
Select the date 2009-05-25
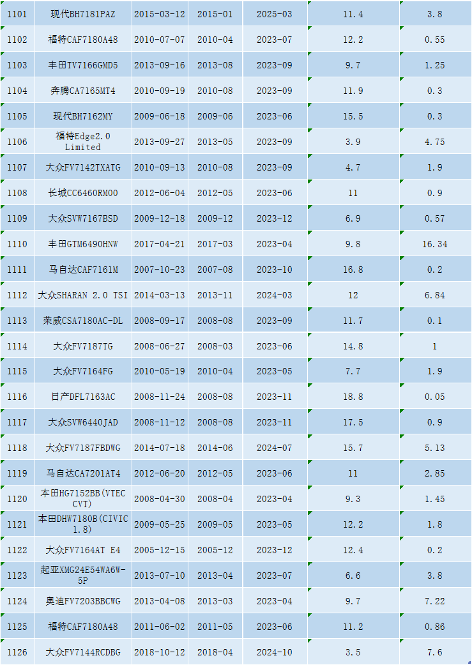(x=160, y=524)
